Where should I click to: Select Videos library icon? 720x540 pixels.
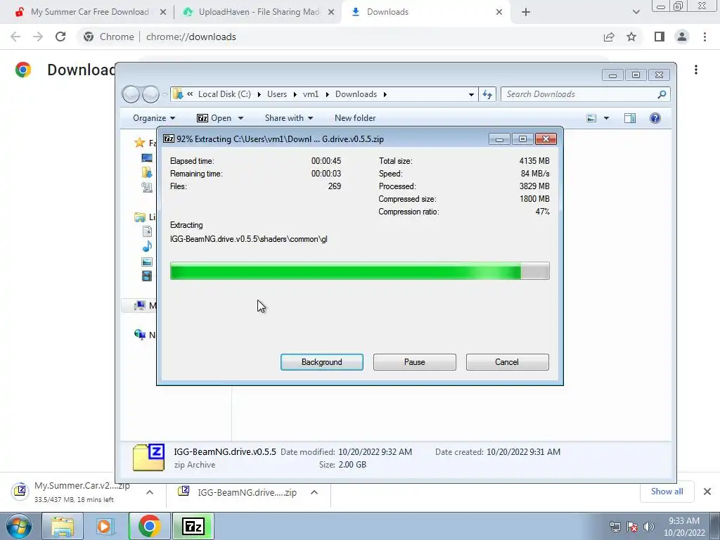147,276
